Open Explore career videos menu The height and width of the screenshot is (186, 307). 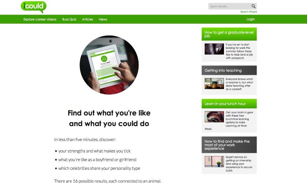pos(40,19)
